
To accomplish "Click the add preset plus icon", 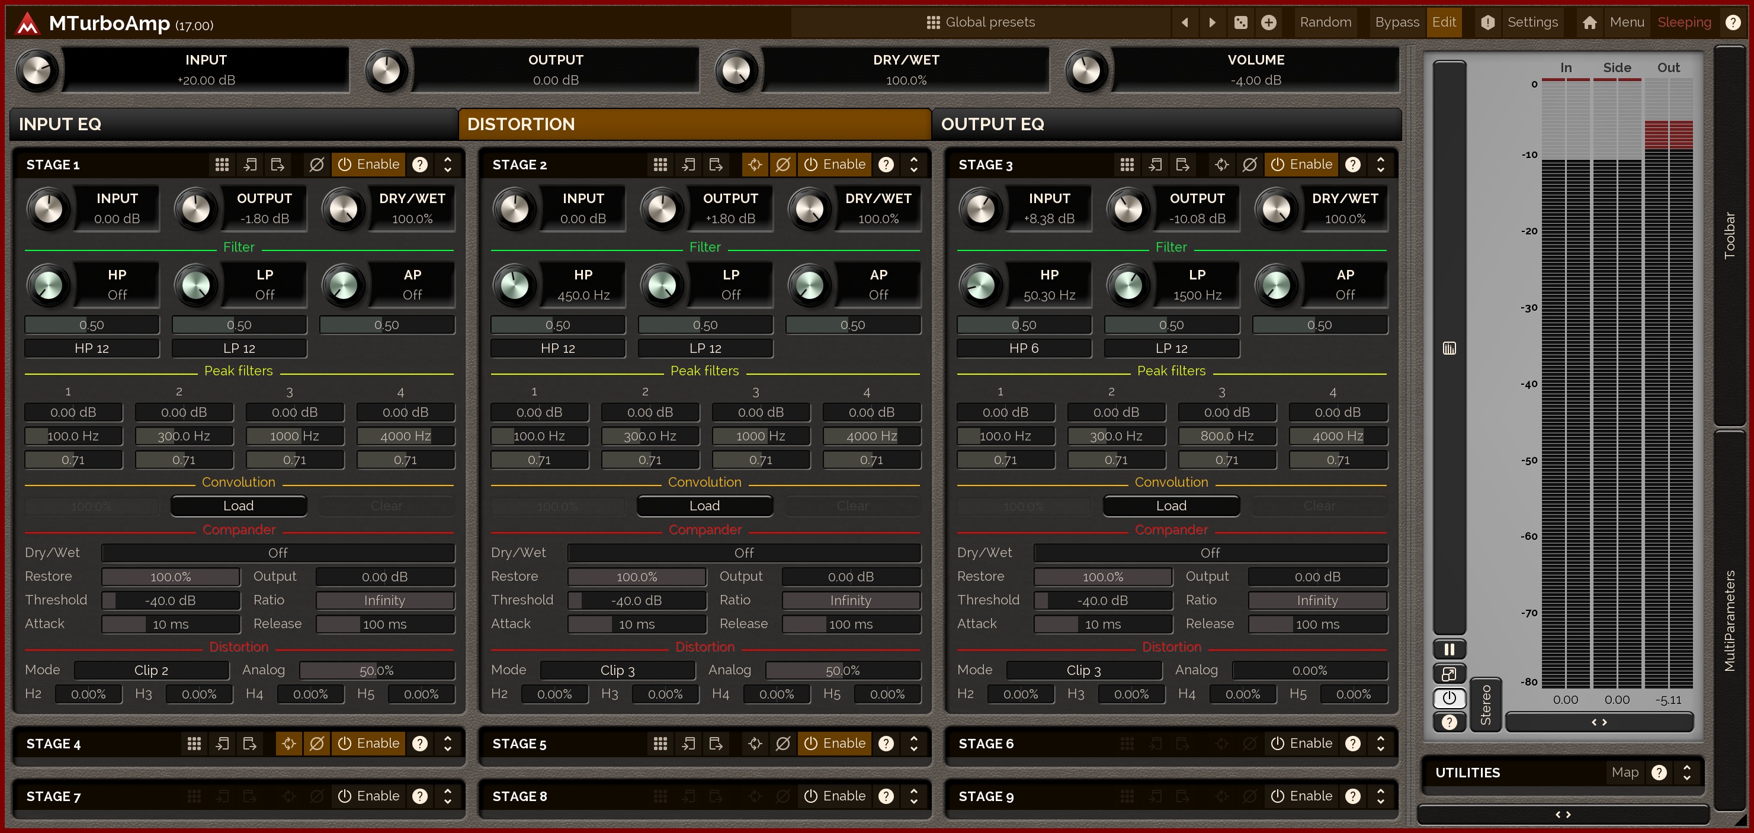I will pyautogui.click(x=1268, y=22).
